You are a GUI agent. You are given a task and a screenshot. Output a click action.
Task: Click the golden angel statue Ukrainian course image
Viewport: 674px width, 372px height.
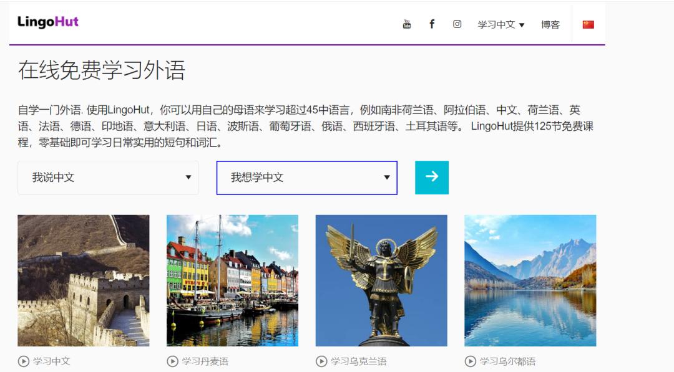point(382,280)
